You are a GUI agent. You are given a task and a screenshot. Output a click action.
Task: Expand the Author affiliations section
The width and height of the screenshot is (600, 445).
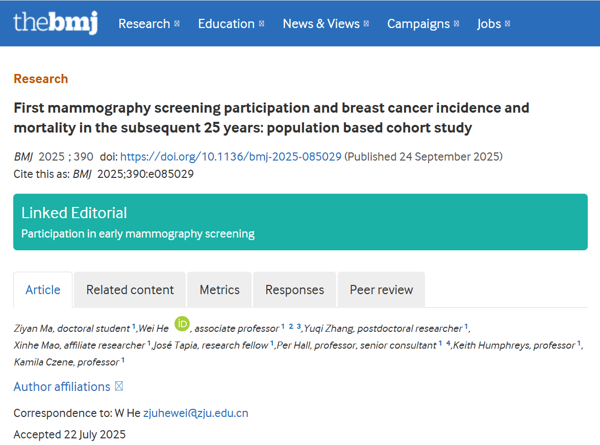coord(119,386)
